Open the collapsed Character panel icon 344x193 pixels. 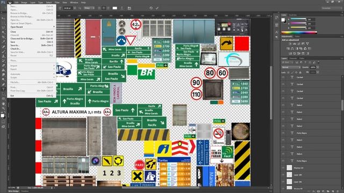[x=277, y=32]
